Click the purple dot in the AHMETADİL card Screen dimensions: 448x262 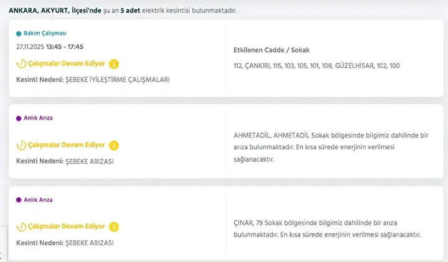[19, 118]
